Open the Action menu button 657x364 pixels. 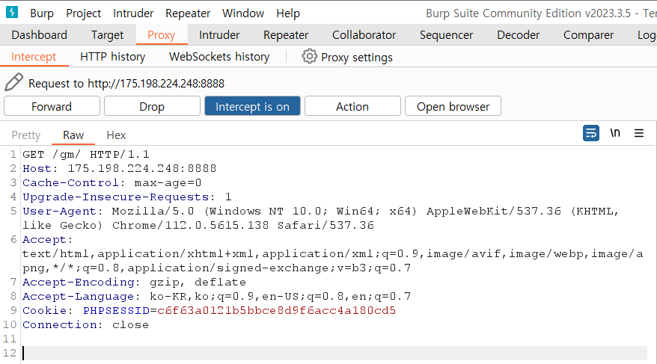tap(352, 106)
